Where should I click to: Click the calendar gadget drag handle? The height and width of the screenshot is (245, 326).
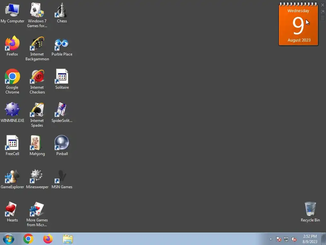pyautogui.click(x=323, y=18)
